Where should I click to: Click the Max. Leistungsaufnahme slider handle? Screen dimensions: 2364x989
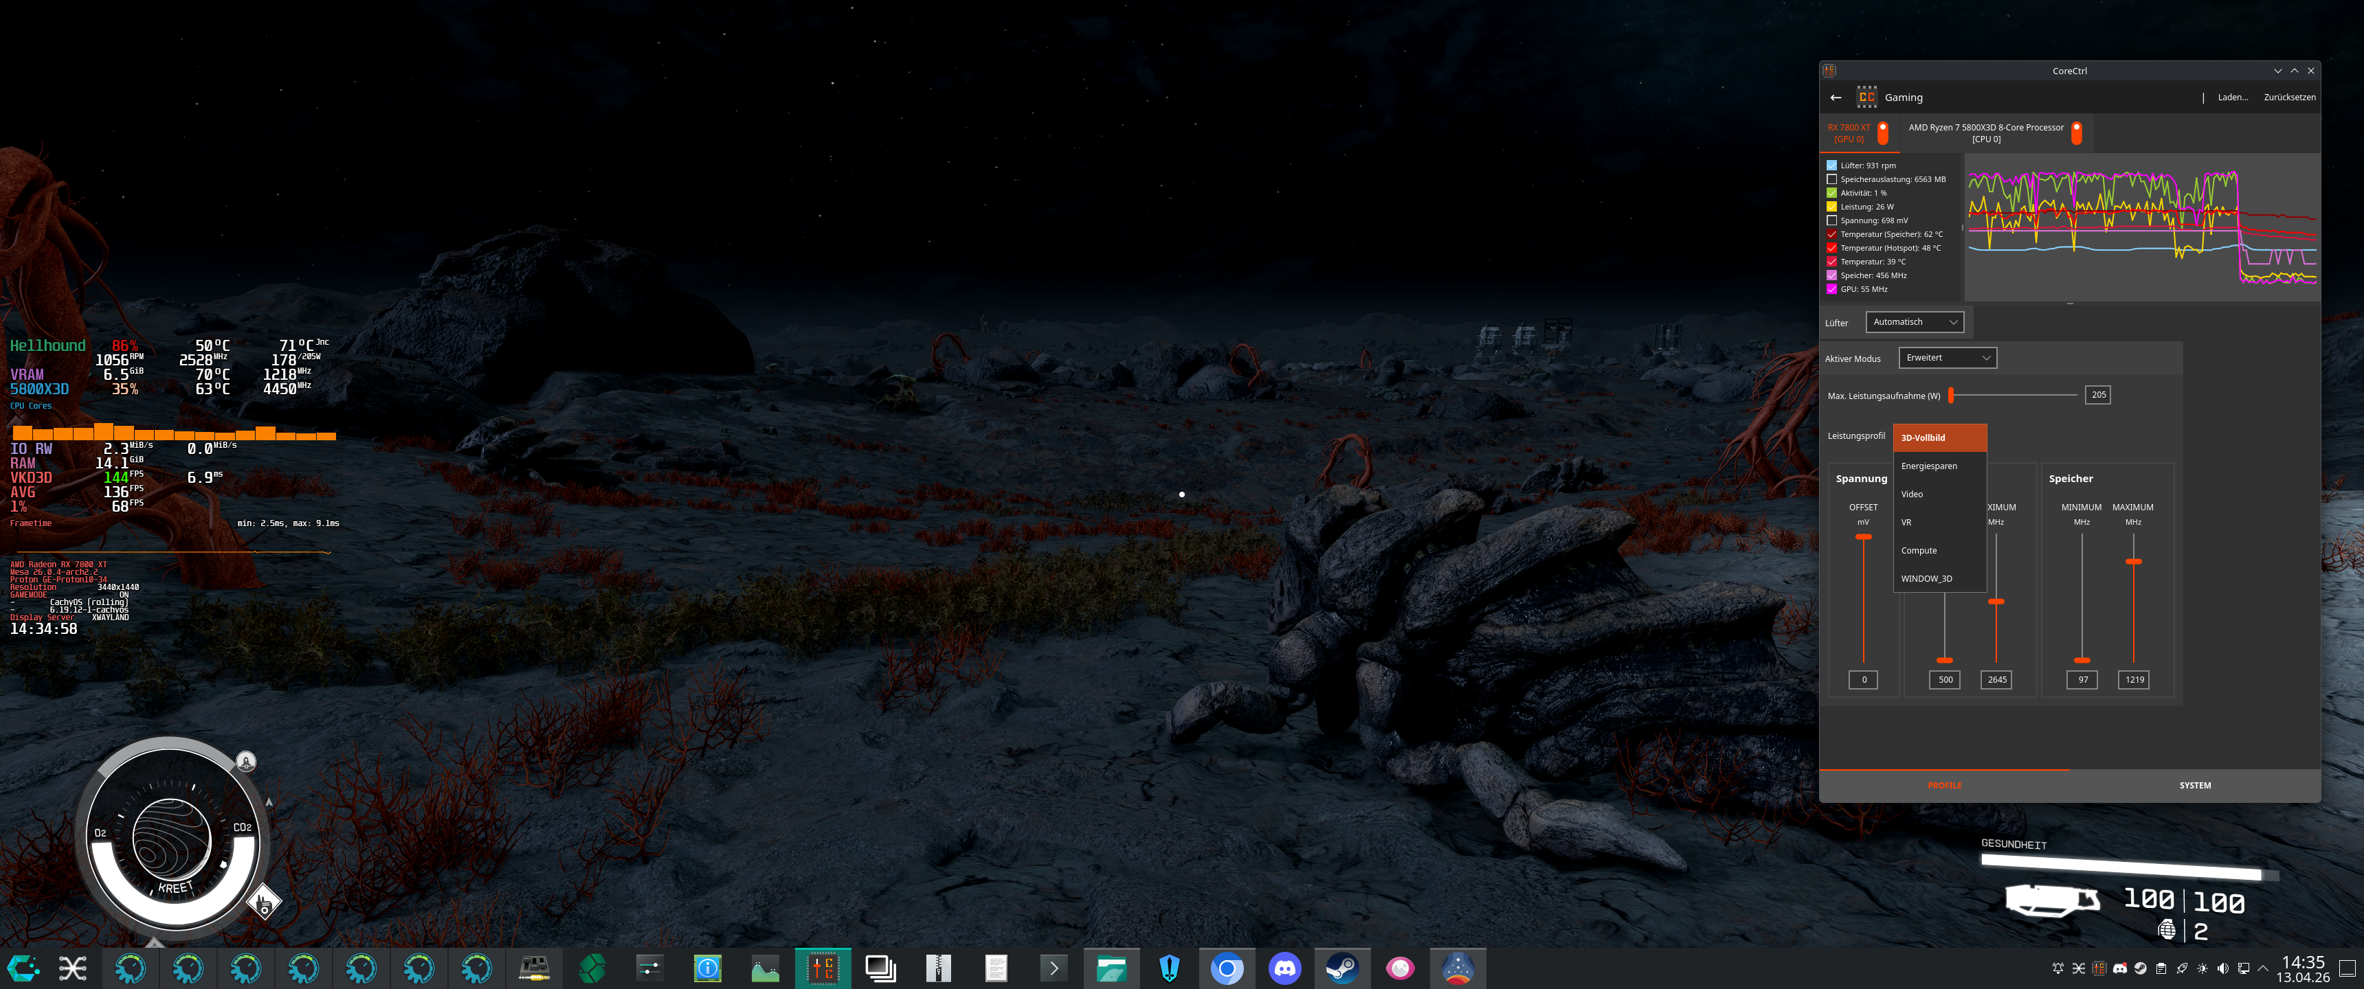pyautogui.click(x=1951, y=396)
